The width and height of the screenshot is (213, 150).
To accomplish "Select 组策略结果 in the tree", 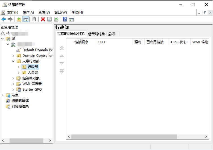I will 20,106.
